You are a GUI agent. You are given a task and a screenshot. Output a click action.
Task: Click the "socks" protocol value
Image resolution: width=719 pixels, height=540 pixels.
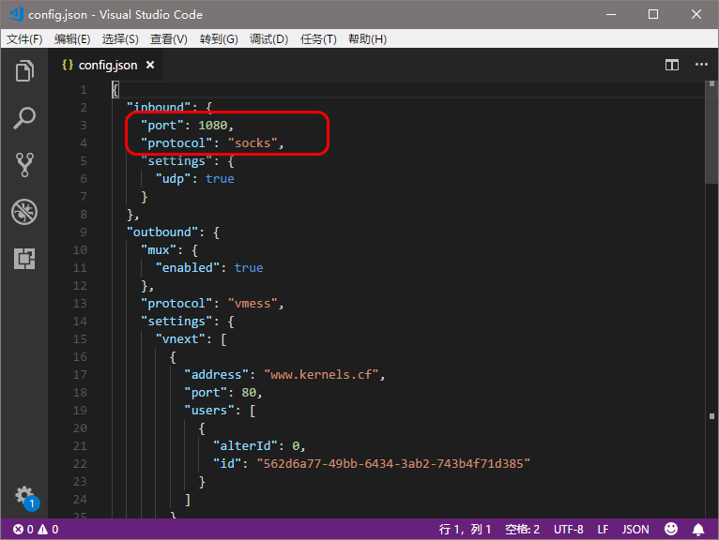[x=252, y=142]
